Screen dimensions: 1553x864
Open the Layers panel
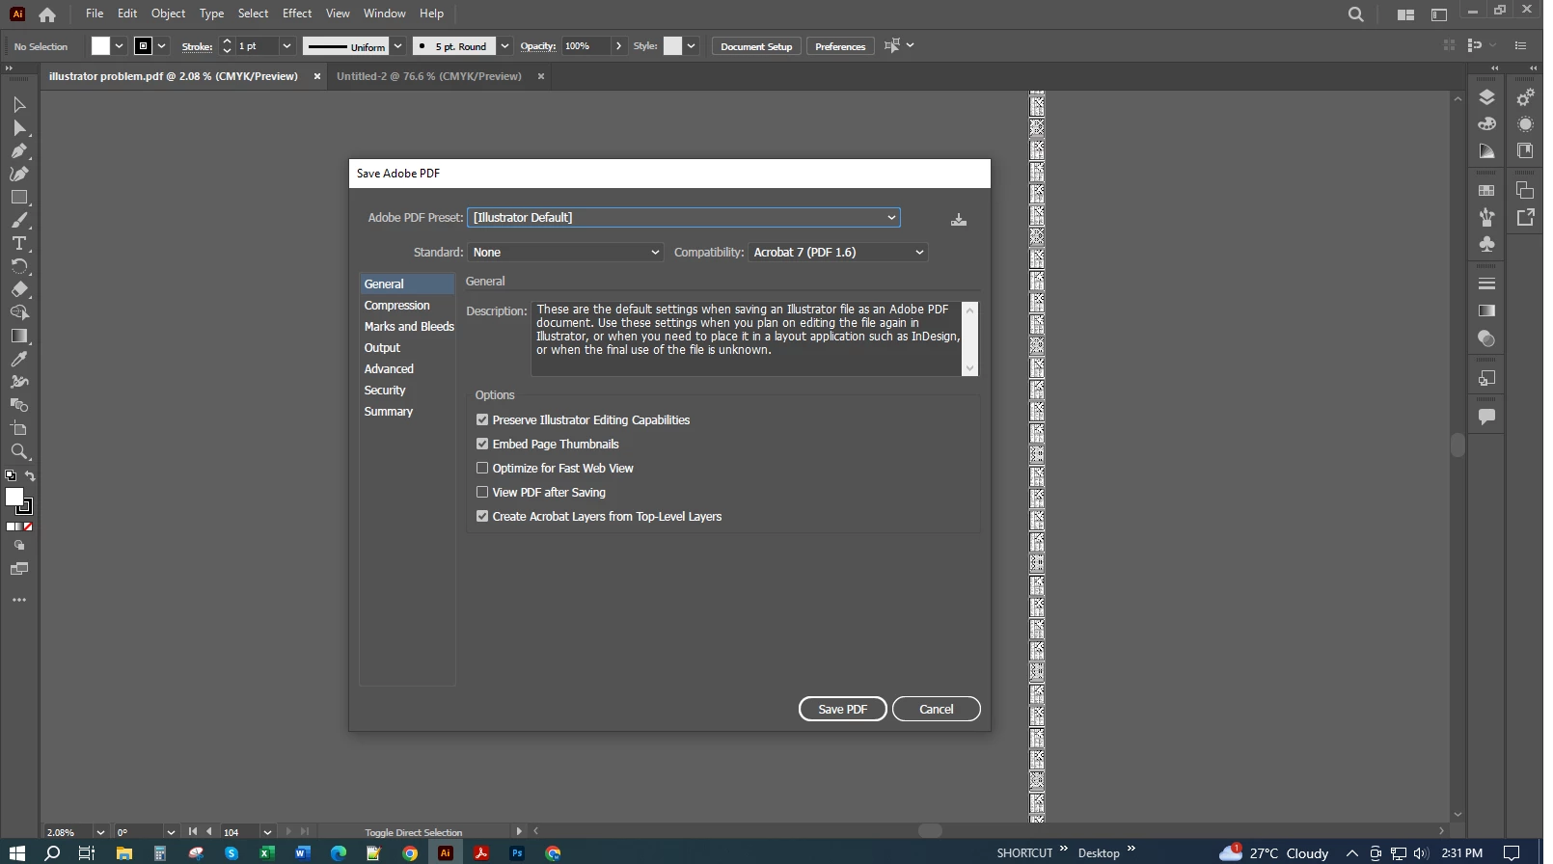pos(1486,97)
